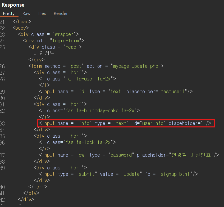
Task: Switch to the Raw tab
Action: [26, 13]
